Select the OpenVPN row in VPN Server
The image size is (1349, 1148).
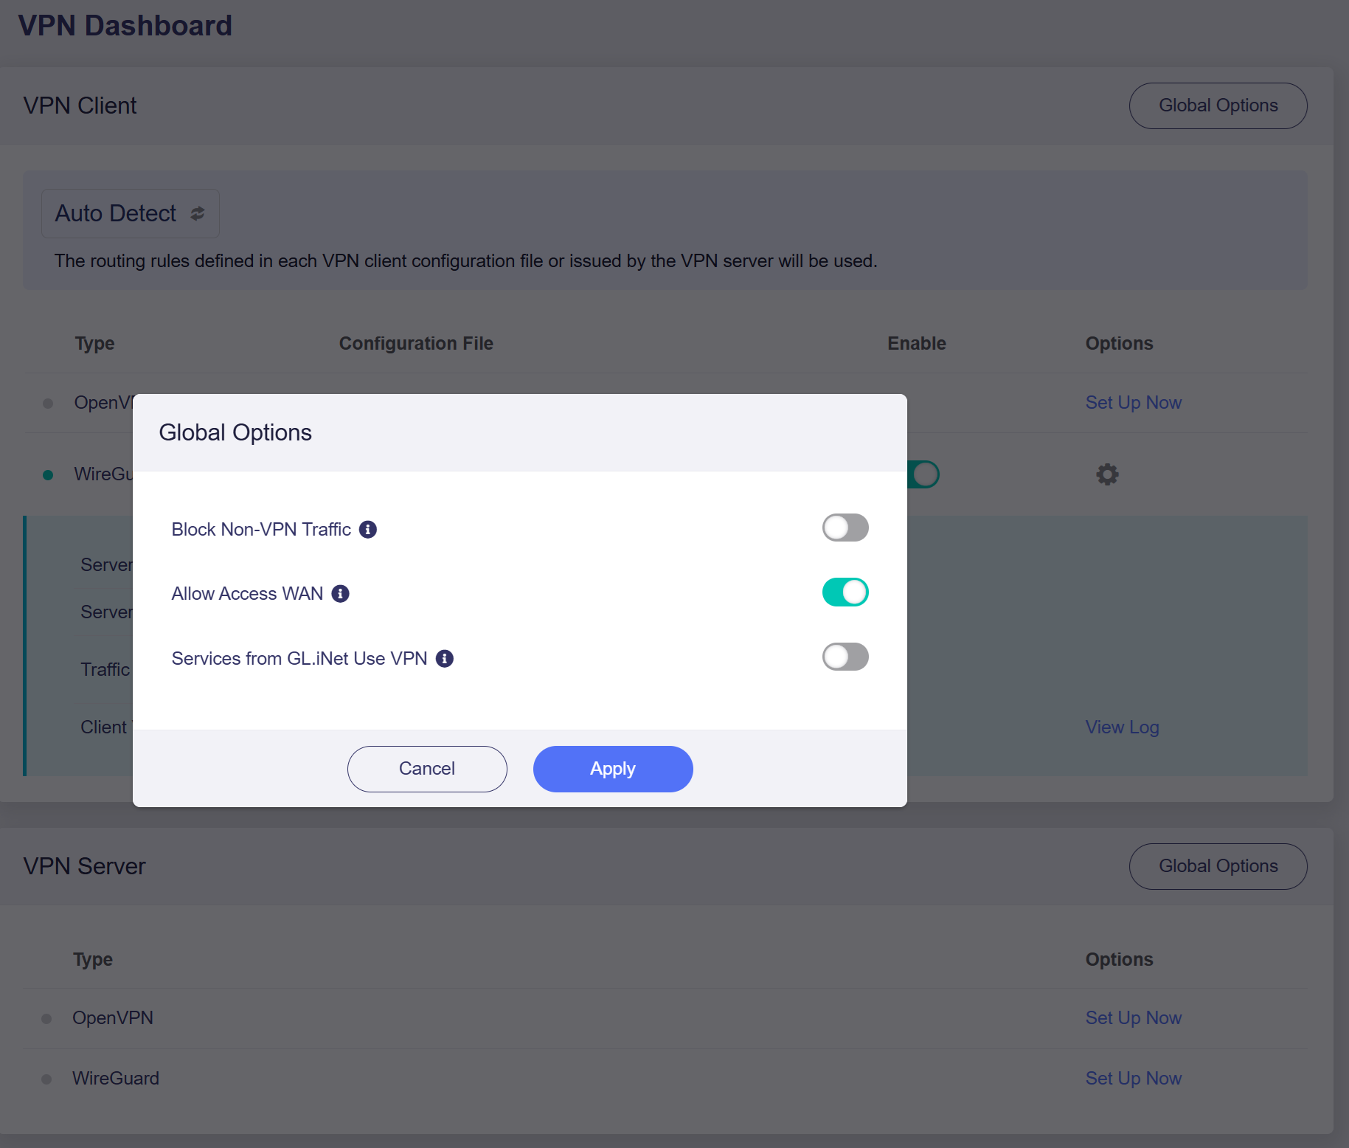[x=113, y=1018]
